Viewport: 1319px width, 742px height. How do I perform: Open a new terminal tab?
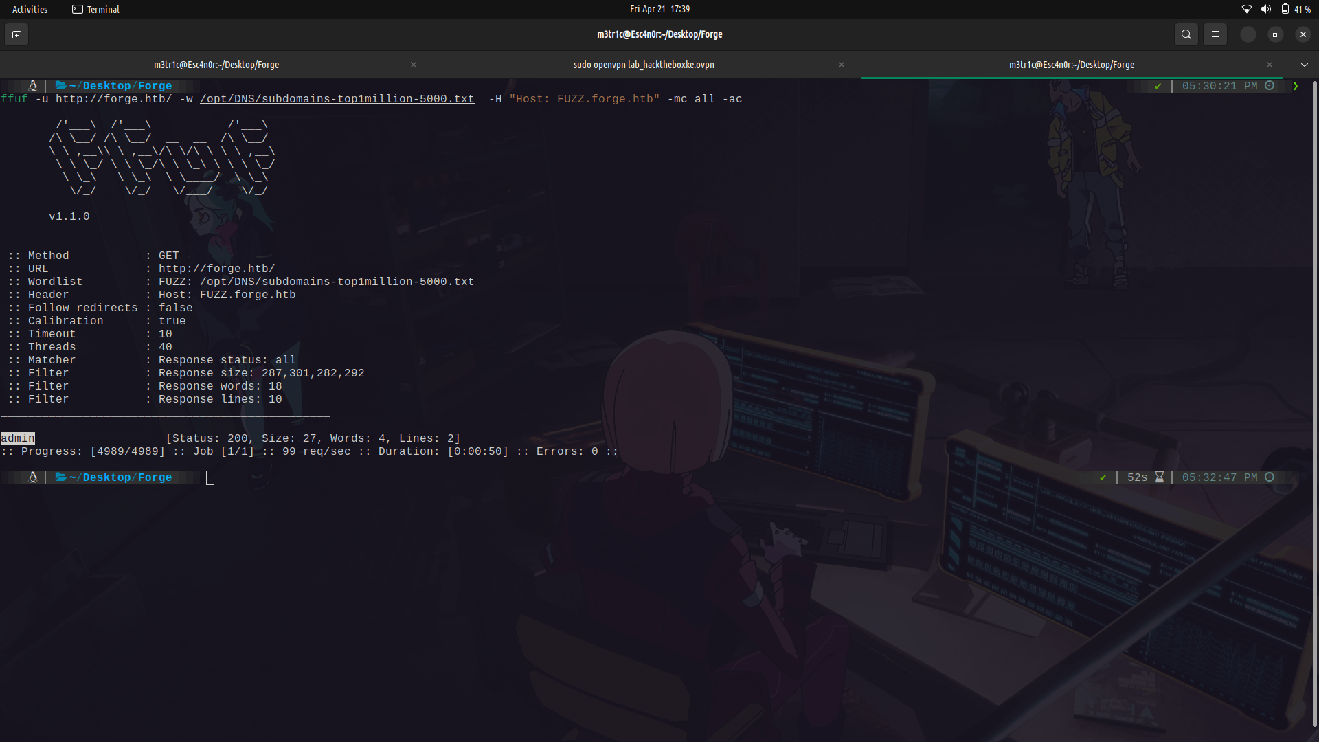[16, 34]
